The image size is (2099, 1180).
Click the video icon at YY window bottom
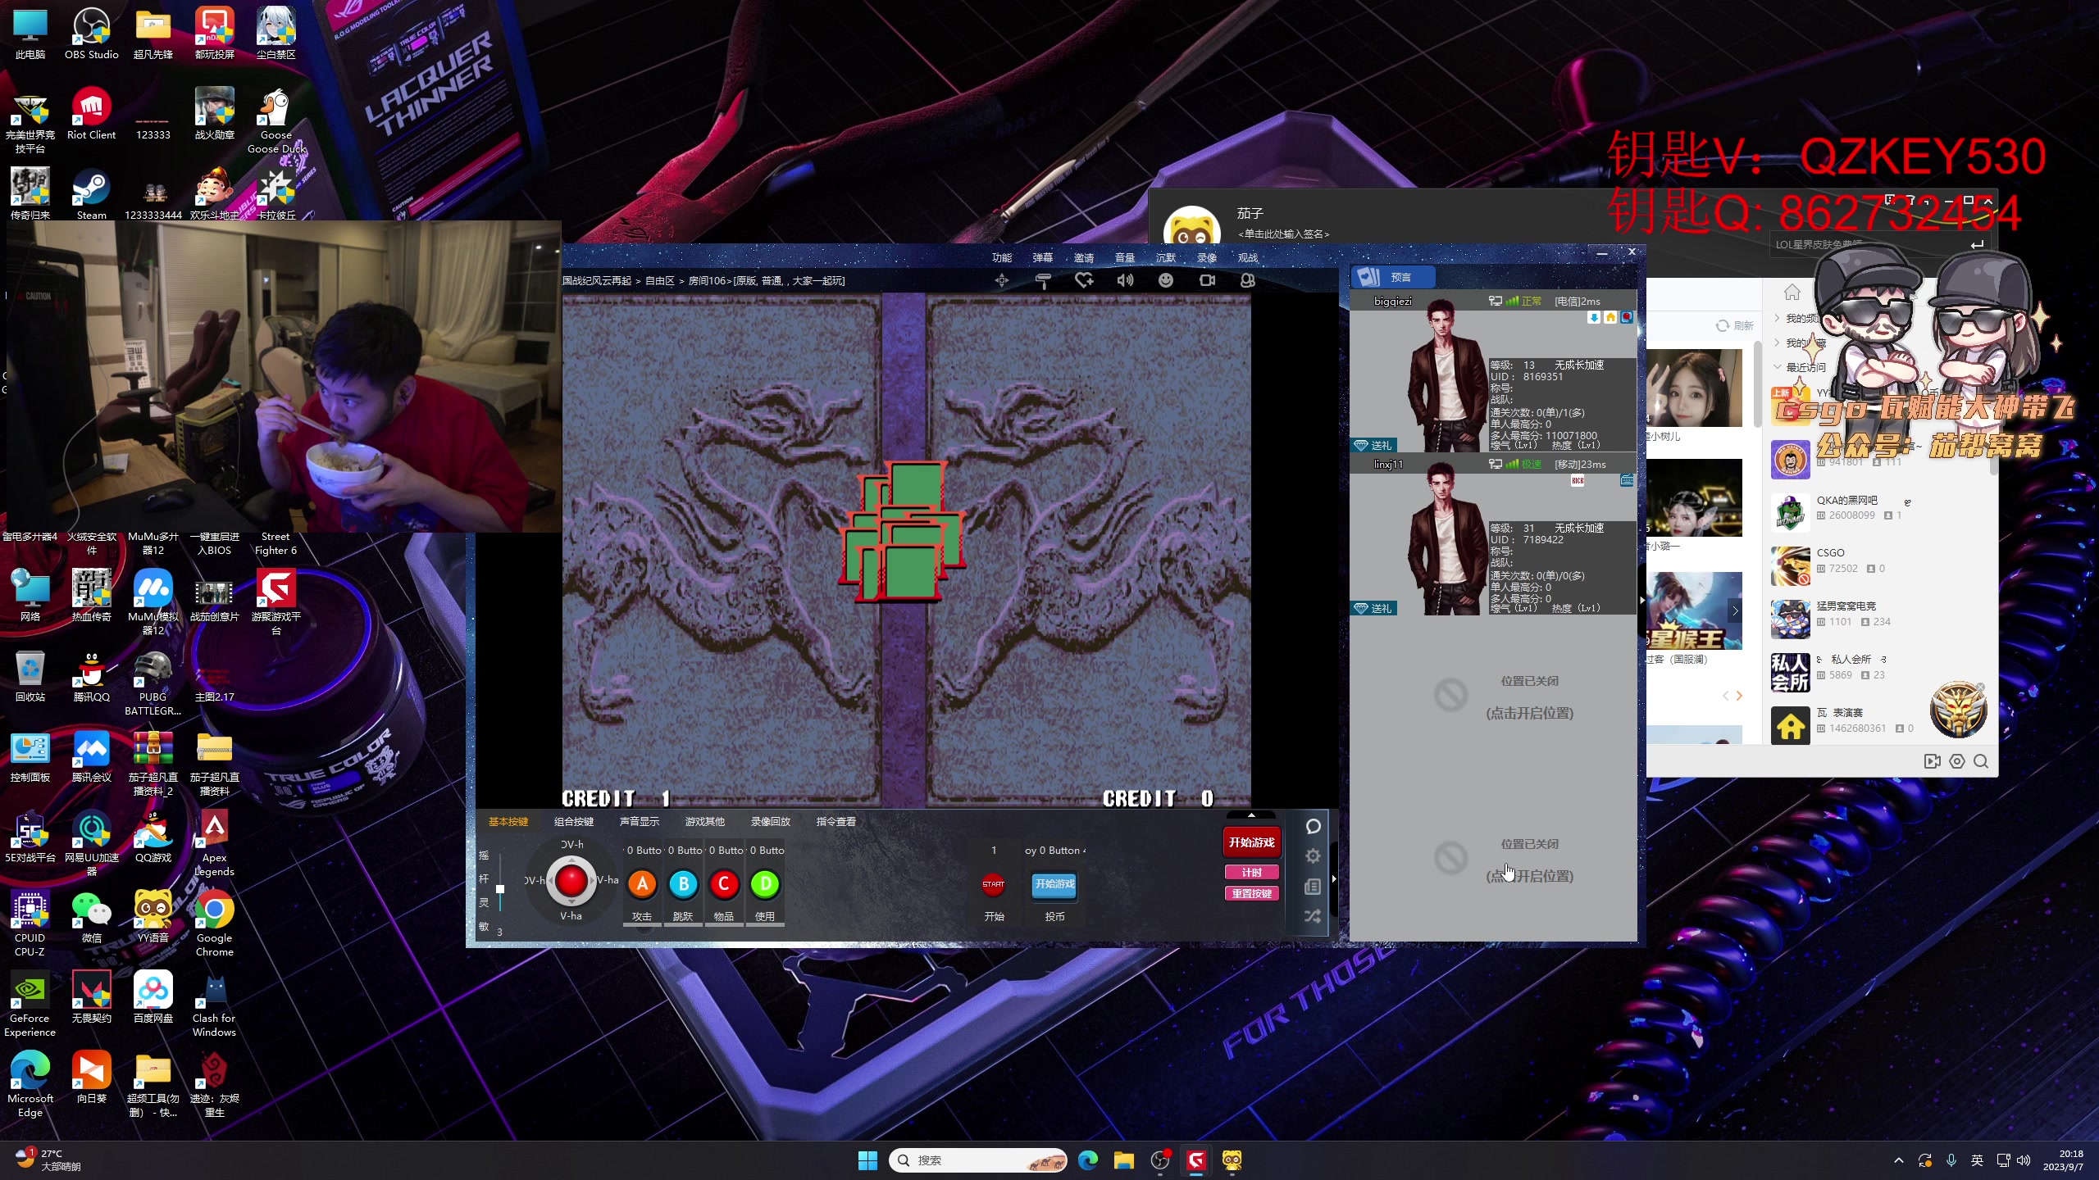pyautogui.click(x=1933, y=761)
